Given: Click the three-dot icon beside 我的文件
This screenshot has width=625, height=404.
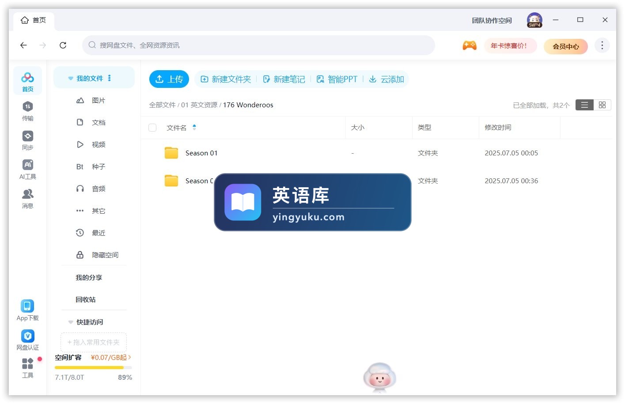Looking at the screenshot, I should [110, 78].
